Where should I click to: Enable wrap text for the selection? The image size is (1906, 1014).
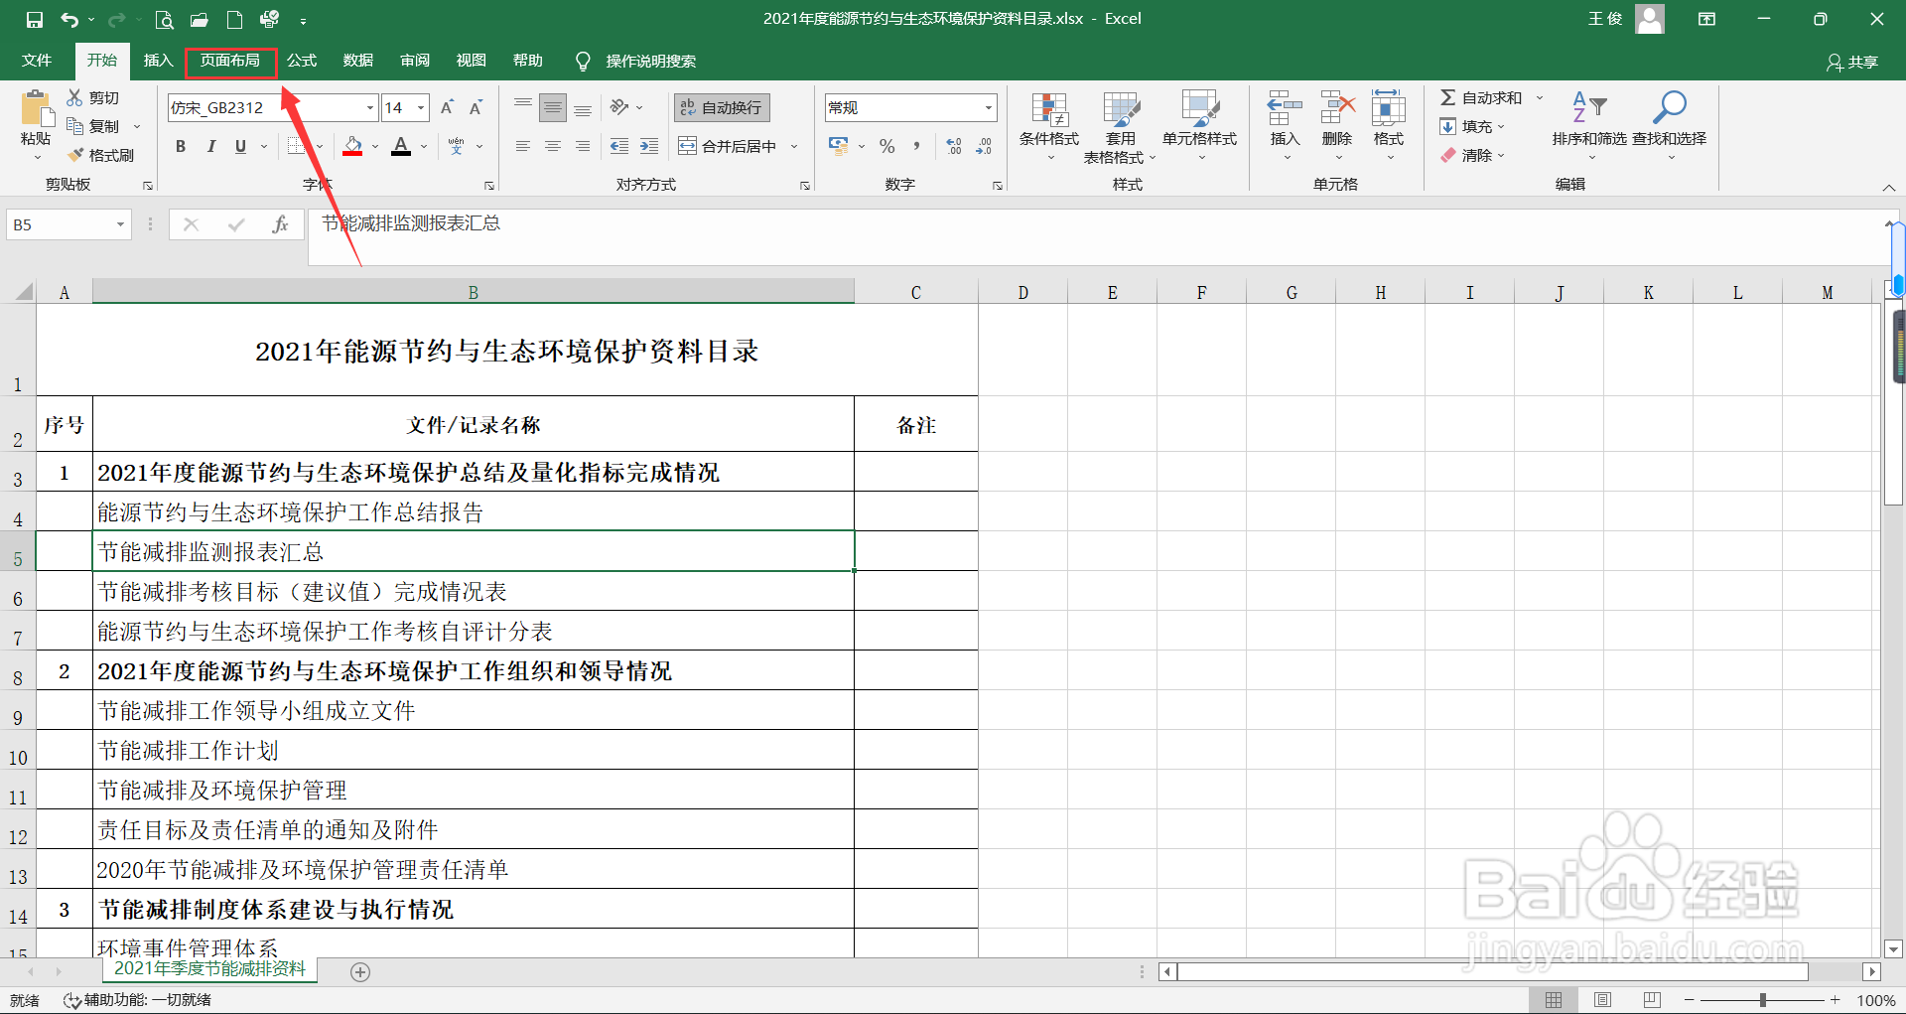point(722,106)
